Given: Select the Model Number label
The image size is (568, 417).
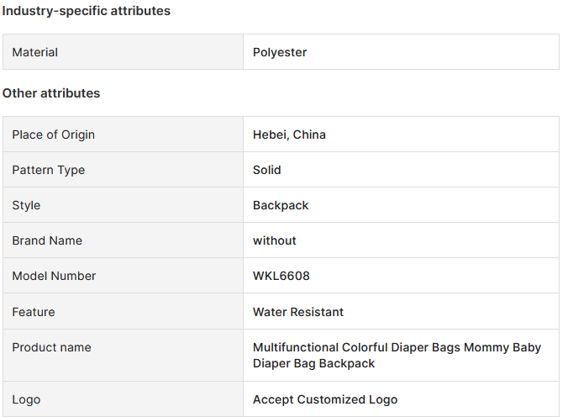Looking at the screenshot, I should point(54,276).
